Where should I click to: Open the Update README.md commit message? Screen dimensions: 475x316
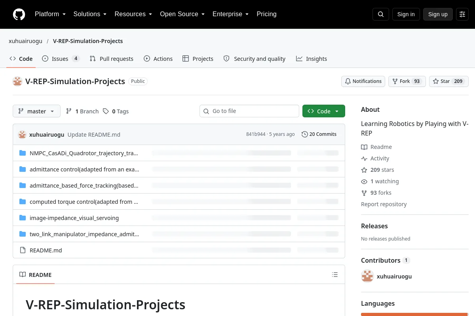point(94,134)
